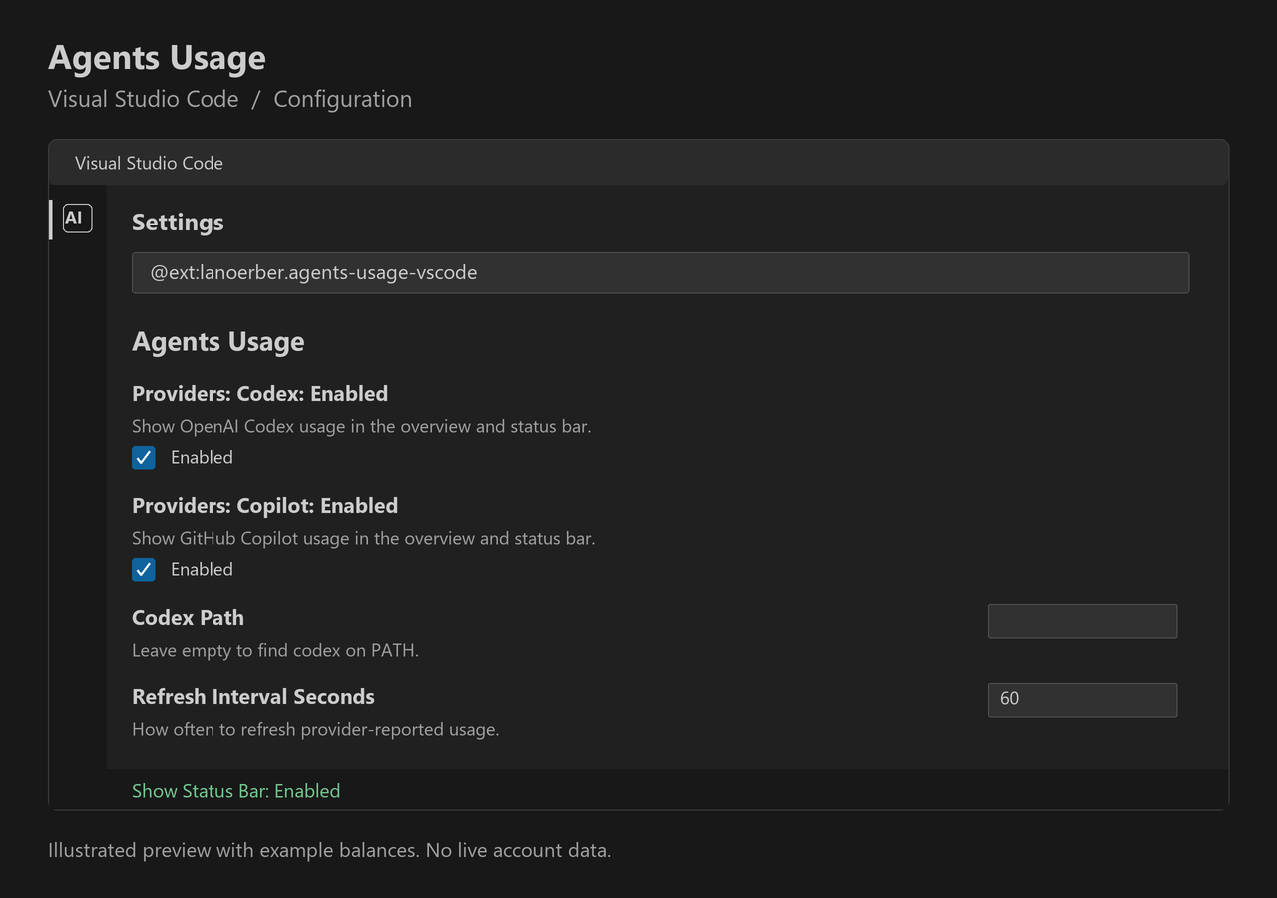Image resolution: width=1277 pixels, height=898 pixels.
Task: Click the Refresh Interval Seconds field showing 60
Action: (1082, 700)
